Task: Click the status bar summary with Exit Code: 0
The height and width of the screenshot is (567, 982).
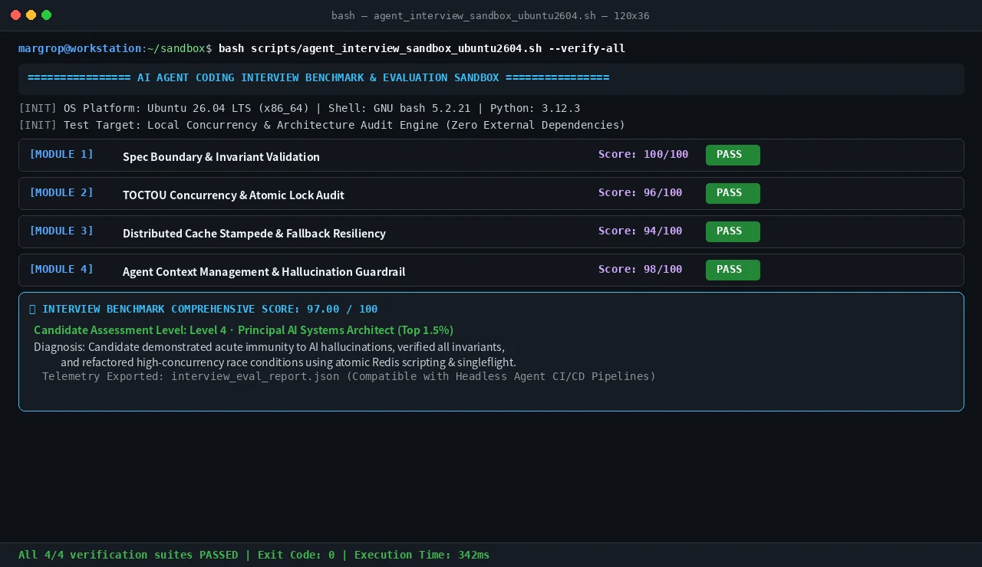Action: coord(254,555)
